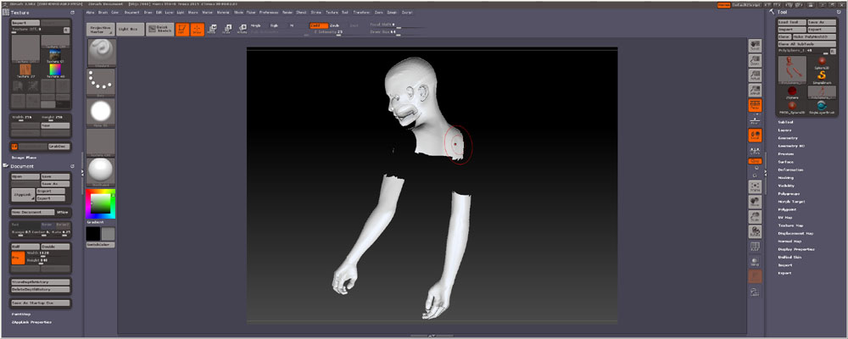
Task: Pick a color in the color picker square
Action: 100,203
